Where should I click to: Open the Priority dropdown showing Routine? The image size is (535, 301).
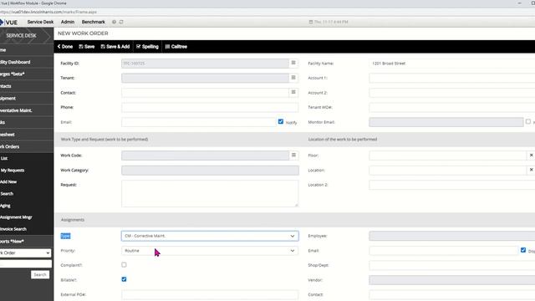pos(210,251)
